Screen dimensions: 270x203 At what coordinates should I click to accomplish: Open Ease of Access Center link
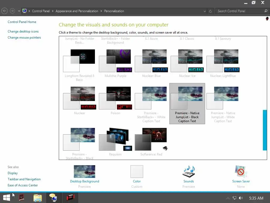[x=23, y=185]
